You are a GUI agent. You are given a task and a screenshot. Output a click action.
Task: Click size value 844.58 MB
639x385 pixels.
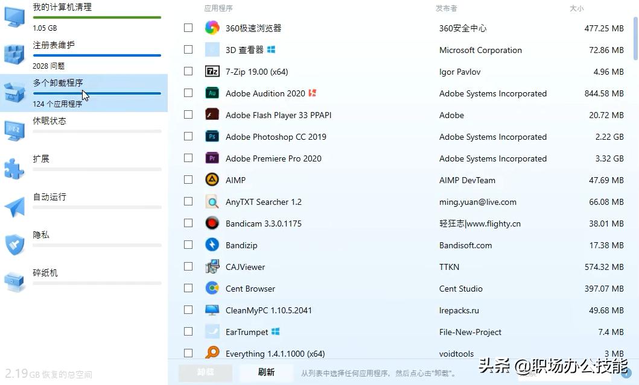[x=604, y=93]
